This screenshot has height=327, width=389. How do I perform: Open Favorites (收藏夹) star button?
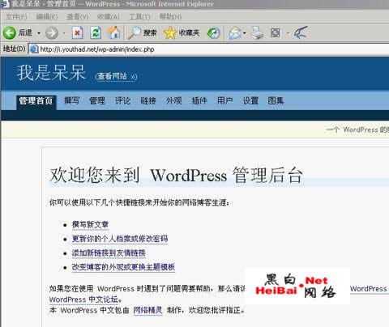182,33
